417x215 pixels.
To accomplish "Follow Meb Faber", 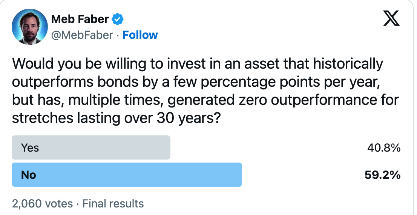I will (140, 35).
